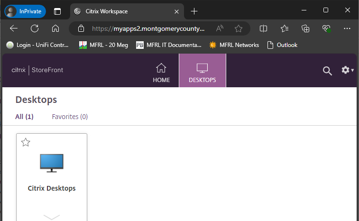Viewport: 359px width, 221px height.
Task: Open MFRL Networks bookmark
Action: 234,45
